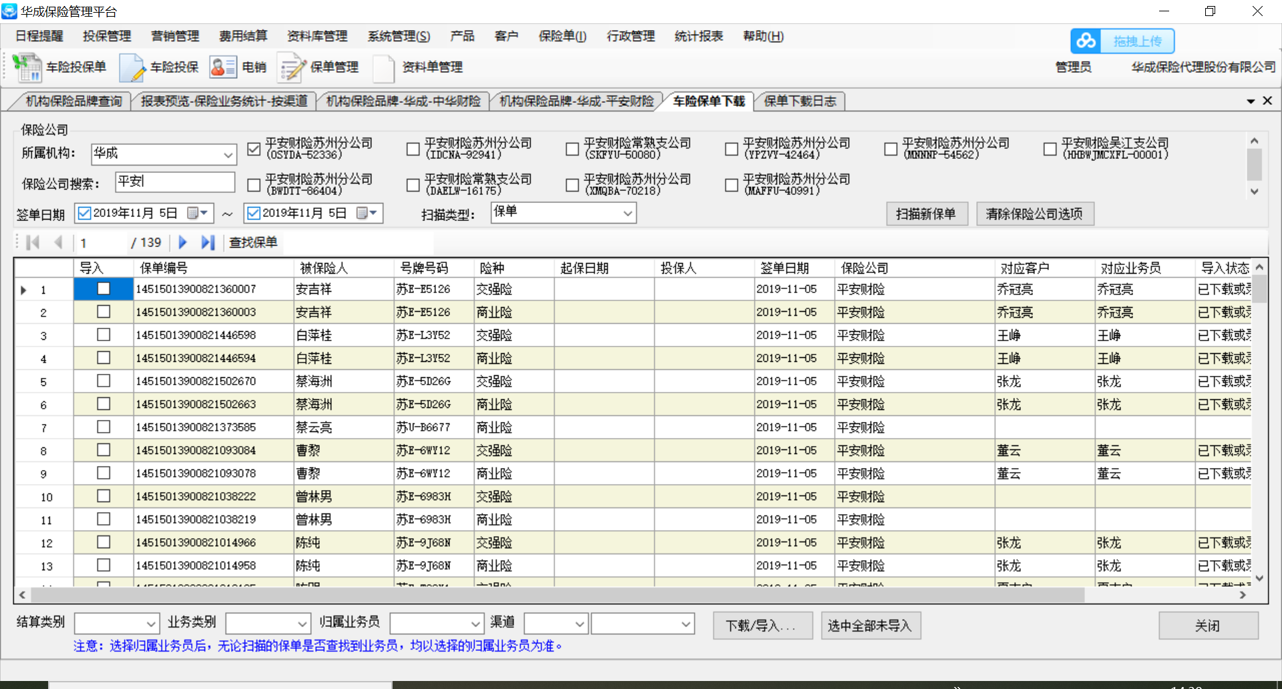Open the 保单管理 toolbar icon

[x=292, y=67]
